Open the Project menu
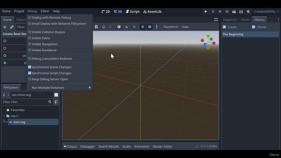Viewport: 281px width, 158px height. pyautogui.click(x=19, y=11)
